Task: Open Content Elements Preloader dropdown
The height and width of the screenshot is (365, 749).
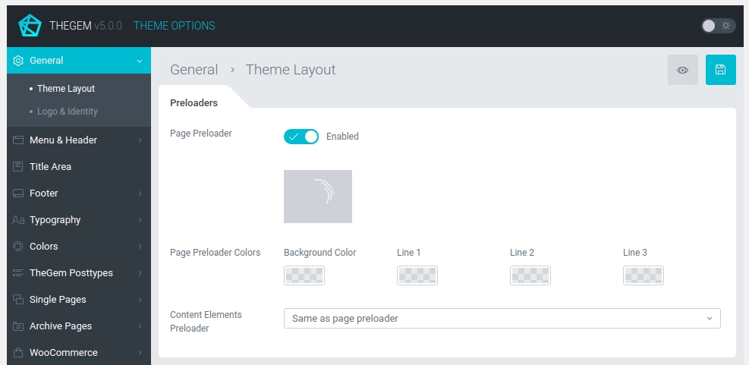Action: [x=502, y=319]
